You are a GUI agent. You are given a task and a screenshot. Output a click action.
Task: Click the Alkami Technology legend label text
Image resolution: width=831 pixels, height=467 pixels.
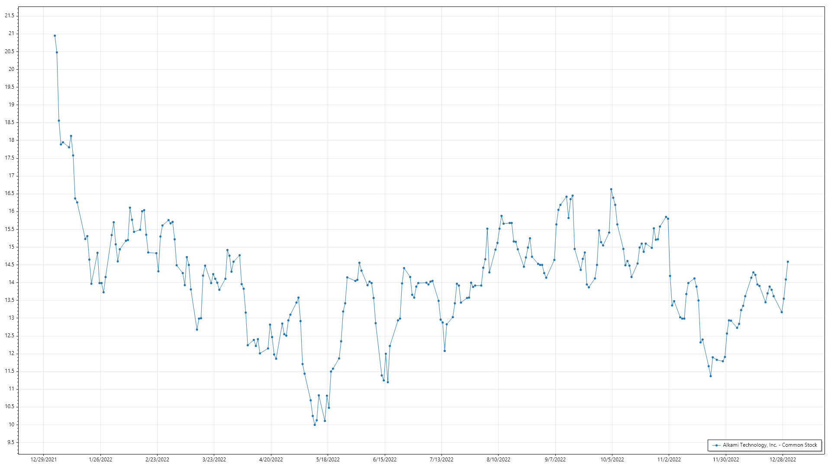point(770,445)
